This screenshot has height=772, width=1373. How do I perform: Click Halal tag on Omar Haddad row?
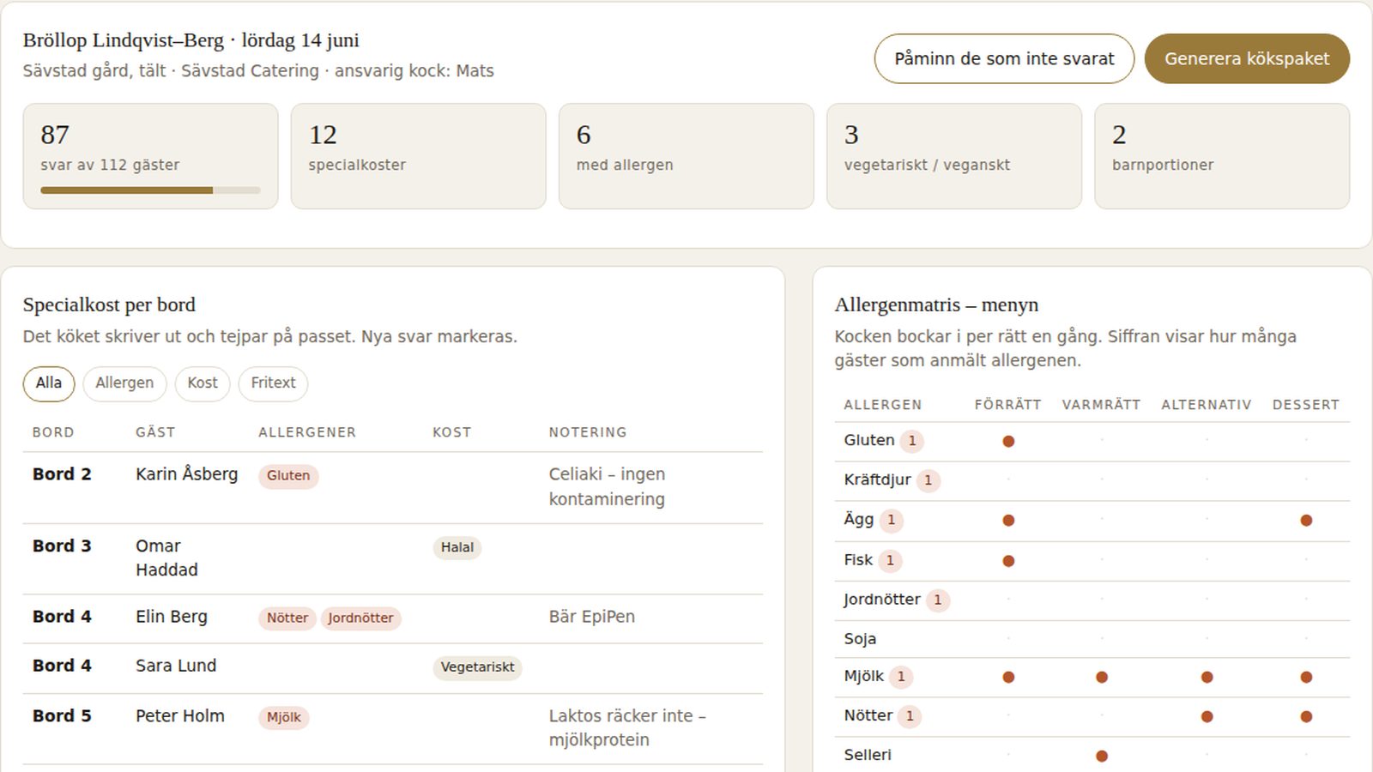[x=457, y=547]
